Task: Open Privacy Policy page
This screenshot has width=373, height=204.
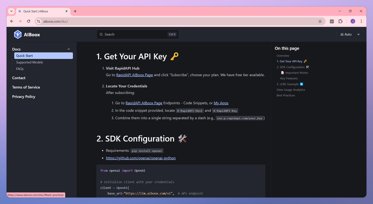Action: 24,97
